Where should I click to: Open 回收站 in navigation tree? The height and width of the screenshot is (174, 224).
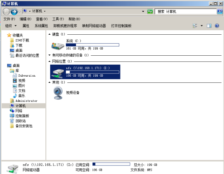point(18,121)
